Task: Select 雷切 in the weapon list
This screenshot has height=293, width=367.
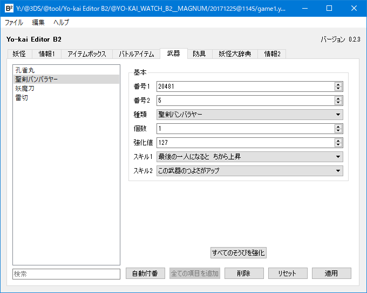Action: (66, 97)
